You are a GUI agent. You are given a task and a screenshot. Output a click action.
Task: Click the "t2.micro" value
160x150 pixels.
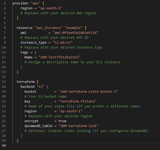pyautogui.click(x=62, y=43)
